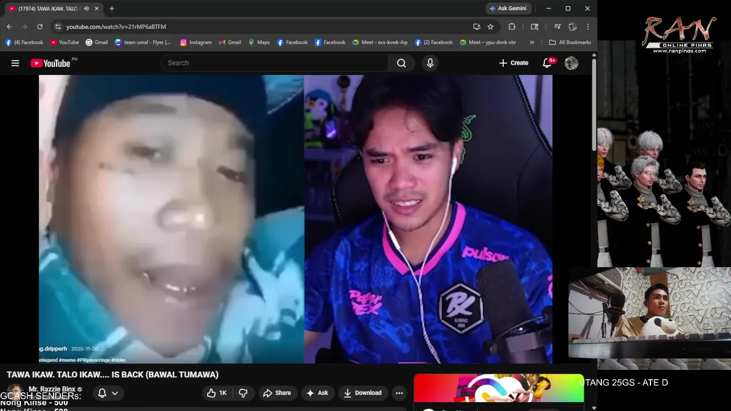
Task: Open the Instagram bookmark
Action: pyautogui.click(x=196, y=42)
